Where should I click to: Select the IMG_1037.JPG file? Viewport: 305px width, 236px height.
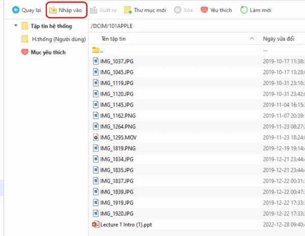117,61
